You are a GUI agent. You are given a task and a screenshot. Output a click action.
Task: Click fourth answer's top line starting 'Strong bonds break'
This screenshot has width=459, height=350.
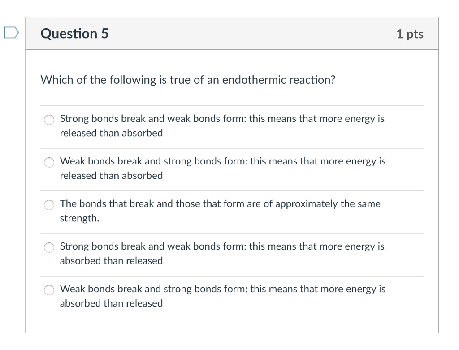point(222,246)
